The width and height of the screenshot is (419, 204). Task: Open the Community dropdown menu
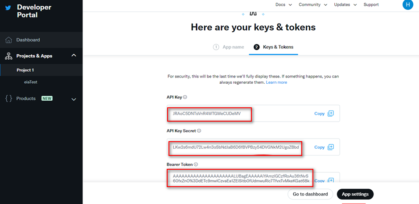pyautogui.click(x=313, y=4)
